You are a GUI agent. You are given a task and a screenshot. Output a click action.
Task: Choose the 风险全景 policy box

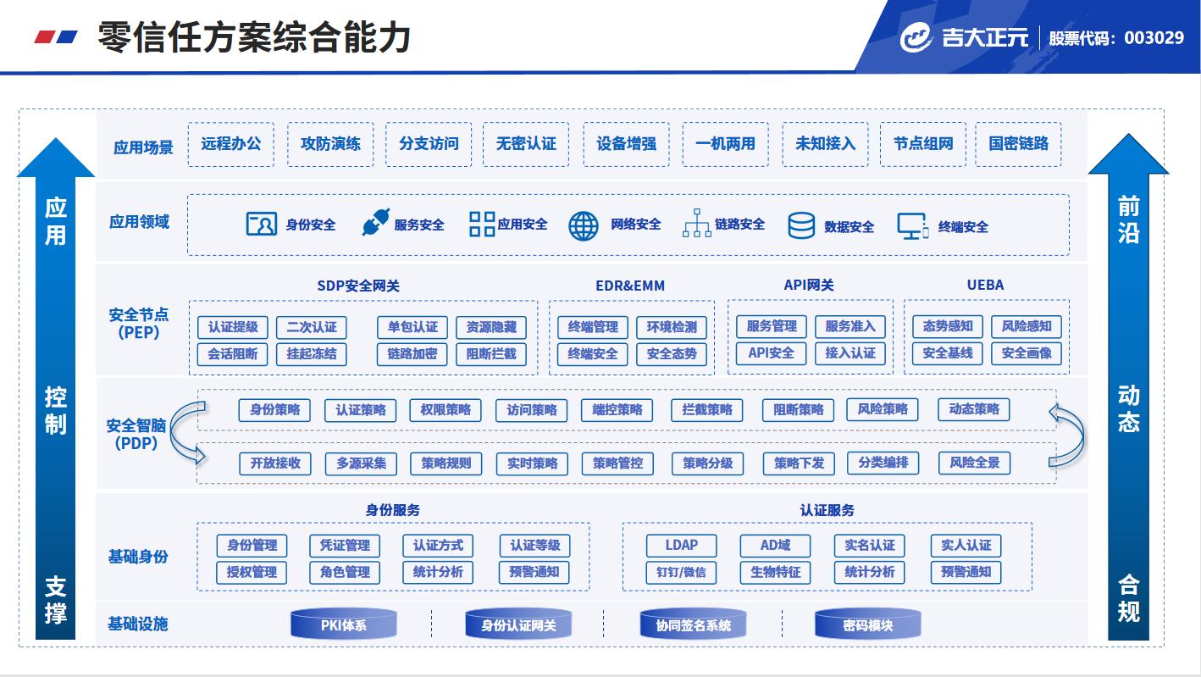click(x=974, y=463)
